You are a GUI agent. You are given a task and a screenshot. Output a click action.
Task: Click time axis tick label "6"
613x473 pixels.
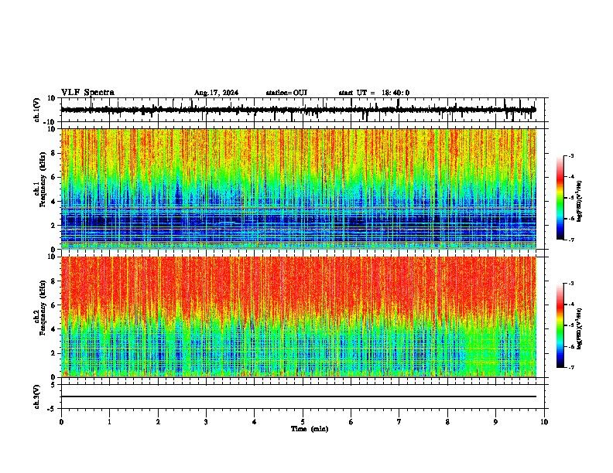pos(351,422)
